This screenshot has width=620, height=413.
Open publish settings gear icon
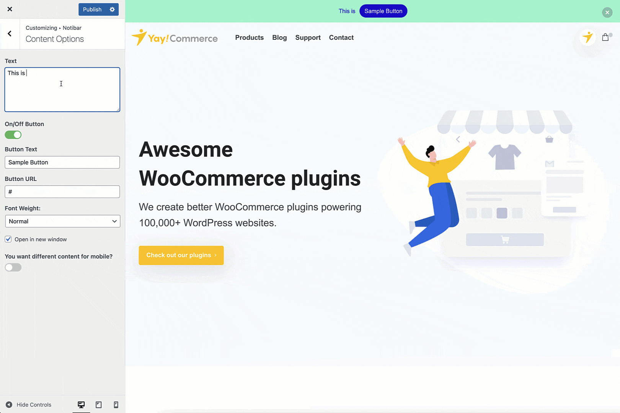pos(112,9)
